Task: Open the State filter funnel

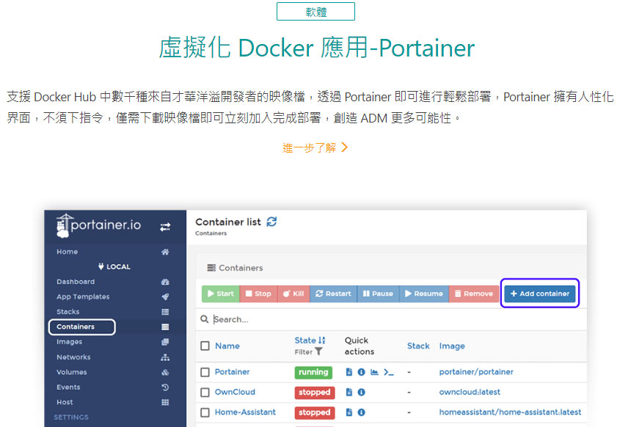Action: (318, 351)
